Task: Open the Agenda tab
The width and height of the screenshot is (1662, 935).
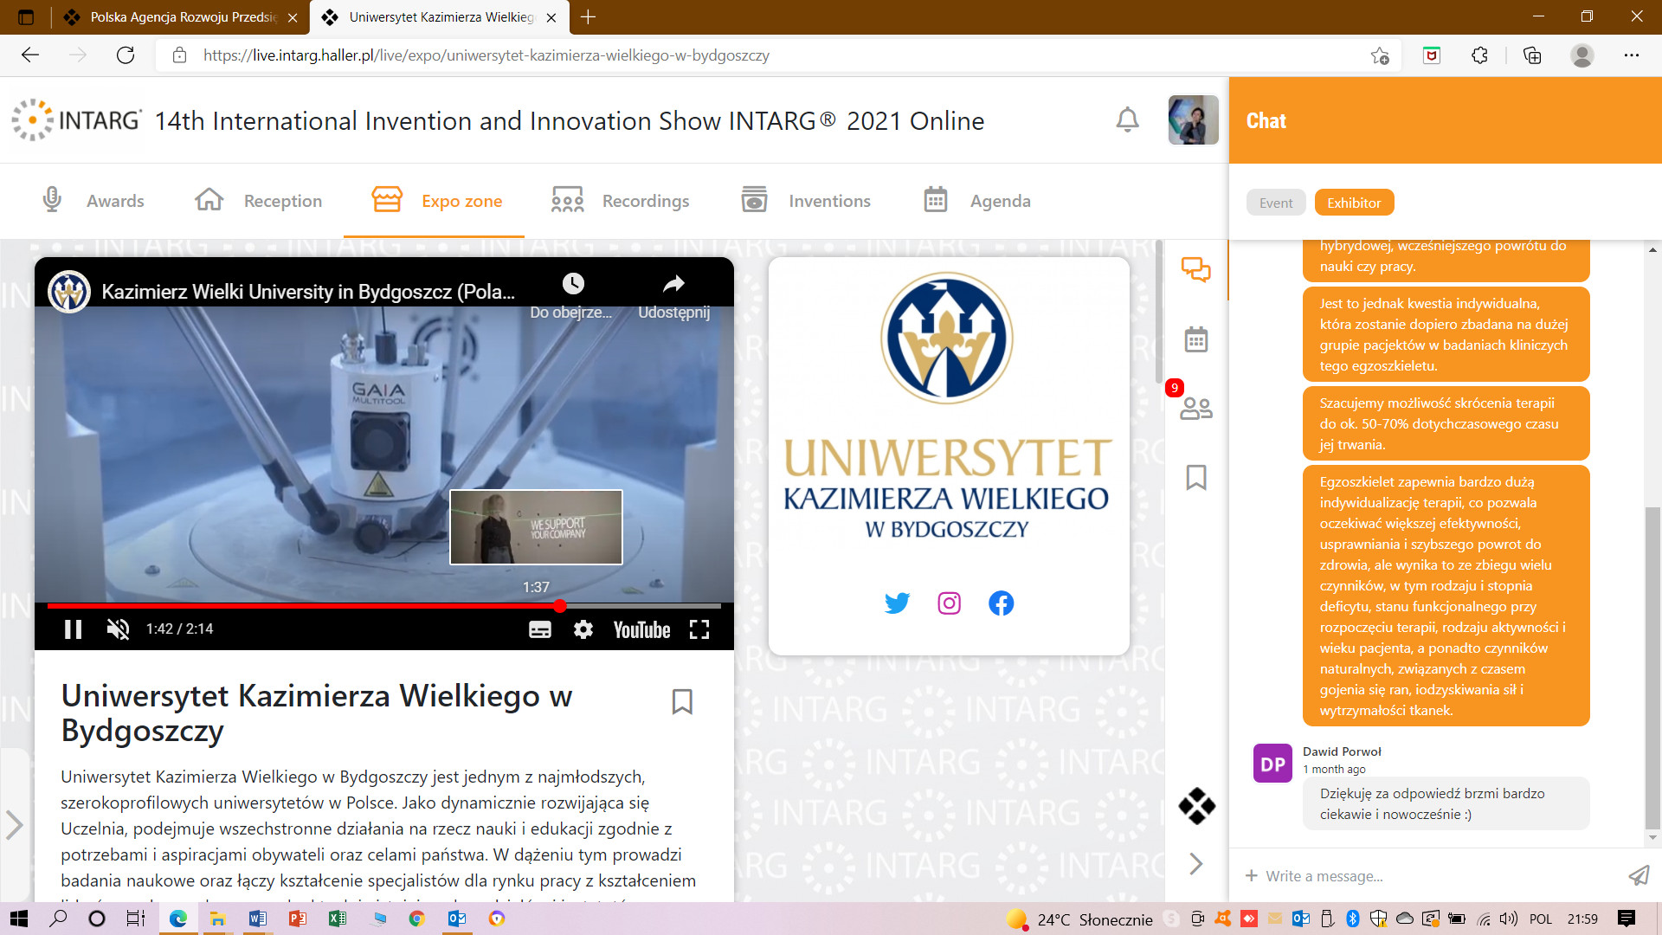Action: 976,201
